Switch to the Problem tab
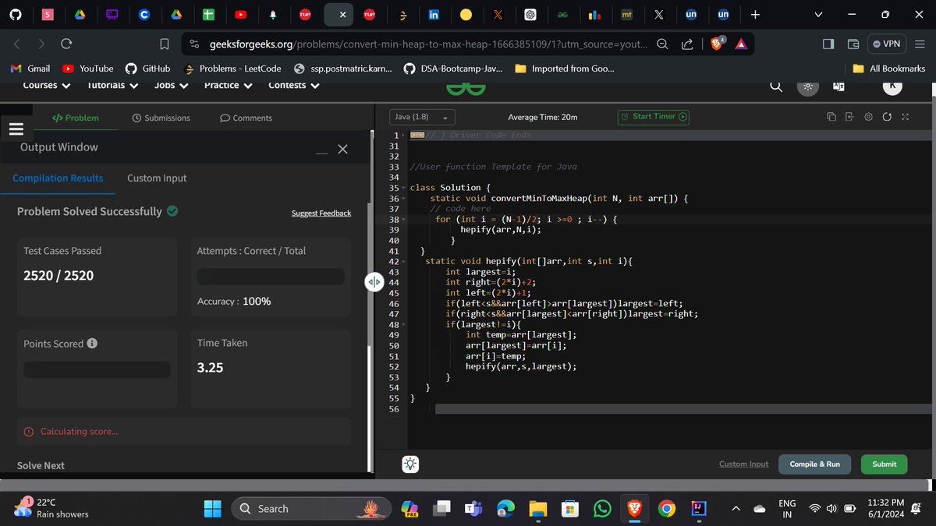Viewport: 936px width, 526px height. tap(75, 118)
